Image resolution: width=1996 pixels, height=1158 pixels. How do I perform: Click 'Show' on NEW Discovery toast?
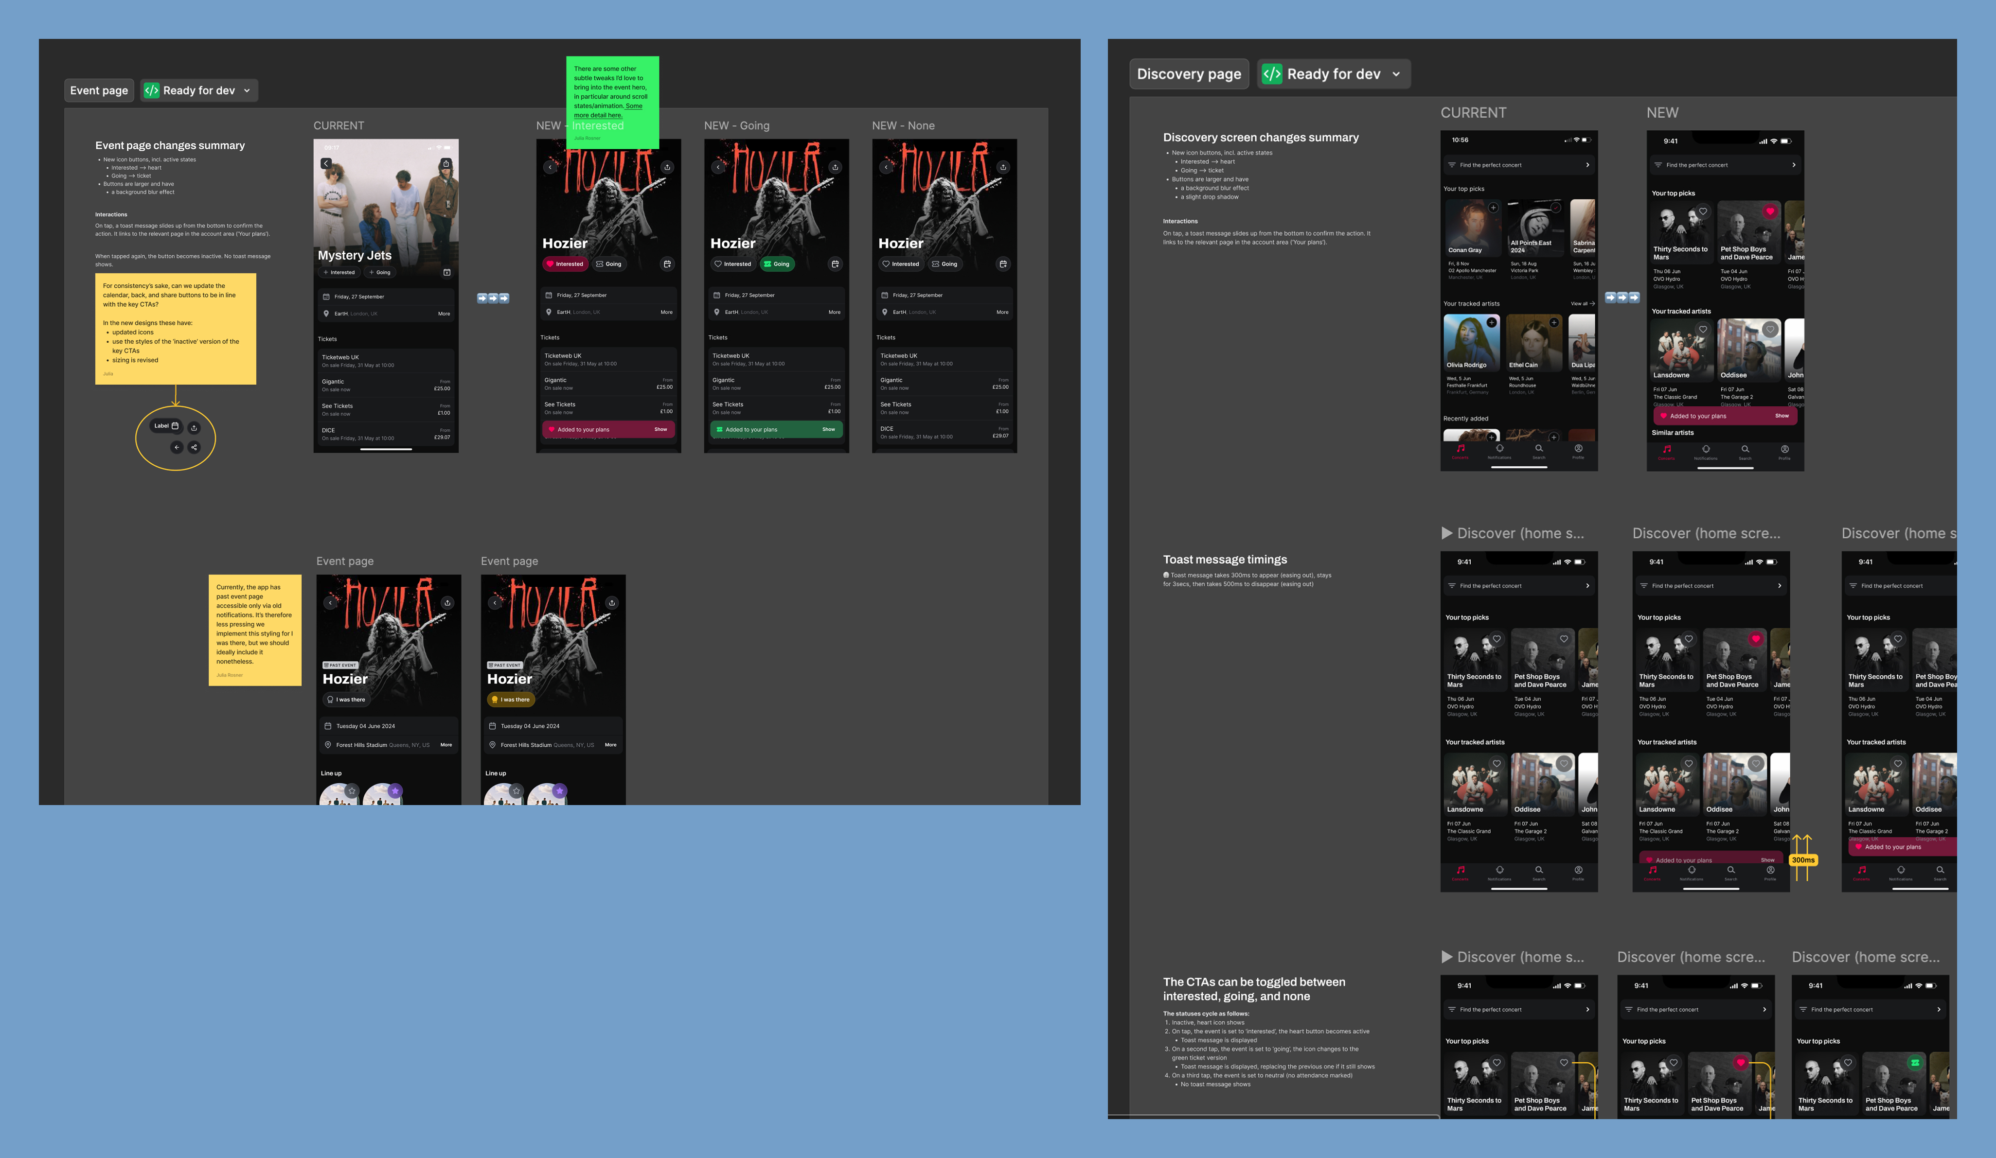click(x=1782, y=416)
